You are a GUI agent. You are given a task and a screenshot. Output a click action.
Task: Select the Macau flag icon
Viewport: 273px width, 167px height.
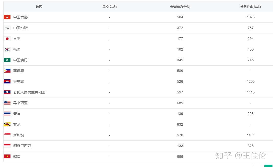(x=7, y=60)
